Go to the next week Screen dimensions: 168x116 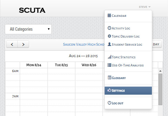(23, 44)
